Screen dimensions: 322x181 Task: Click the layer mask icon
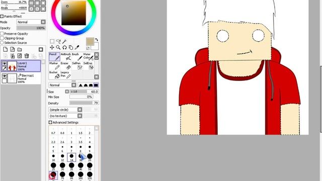coord(41,49)
